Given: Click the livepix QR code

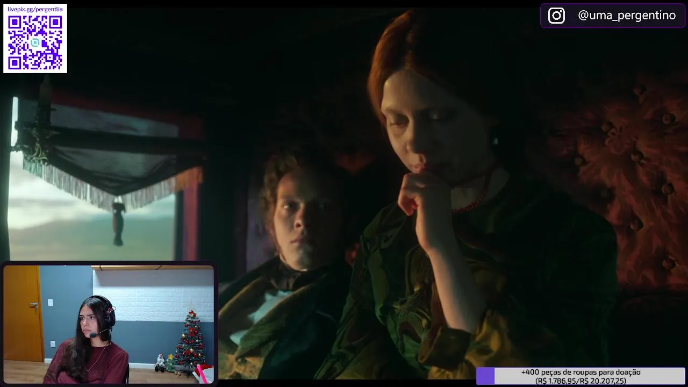Looking at the screenshot, I should (x=35, y=42).
